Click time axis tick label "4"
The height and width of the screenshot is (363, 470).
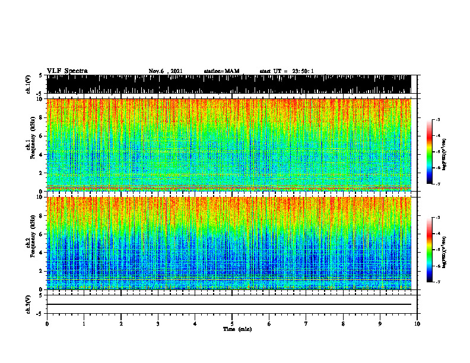(x=195, y=324)
